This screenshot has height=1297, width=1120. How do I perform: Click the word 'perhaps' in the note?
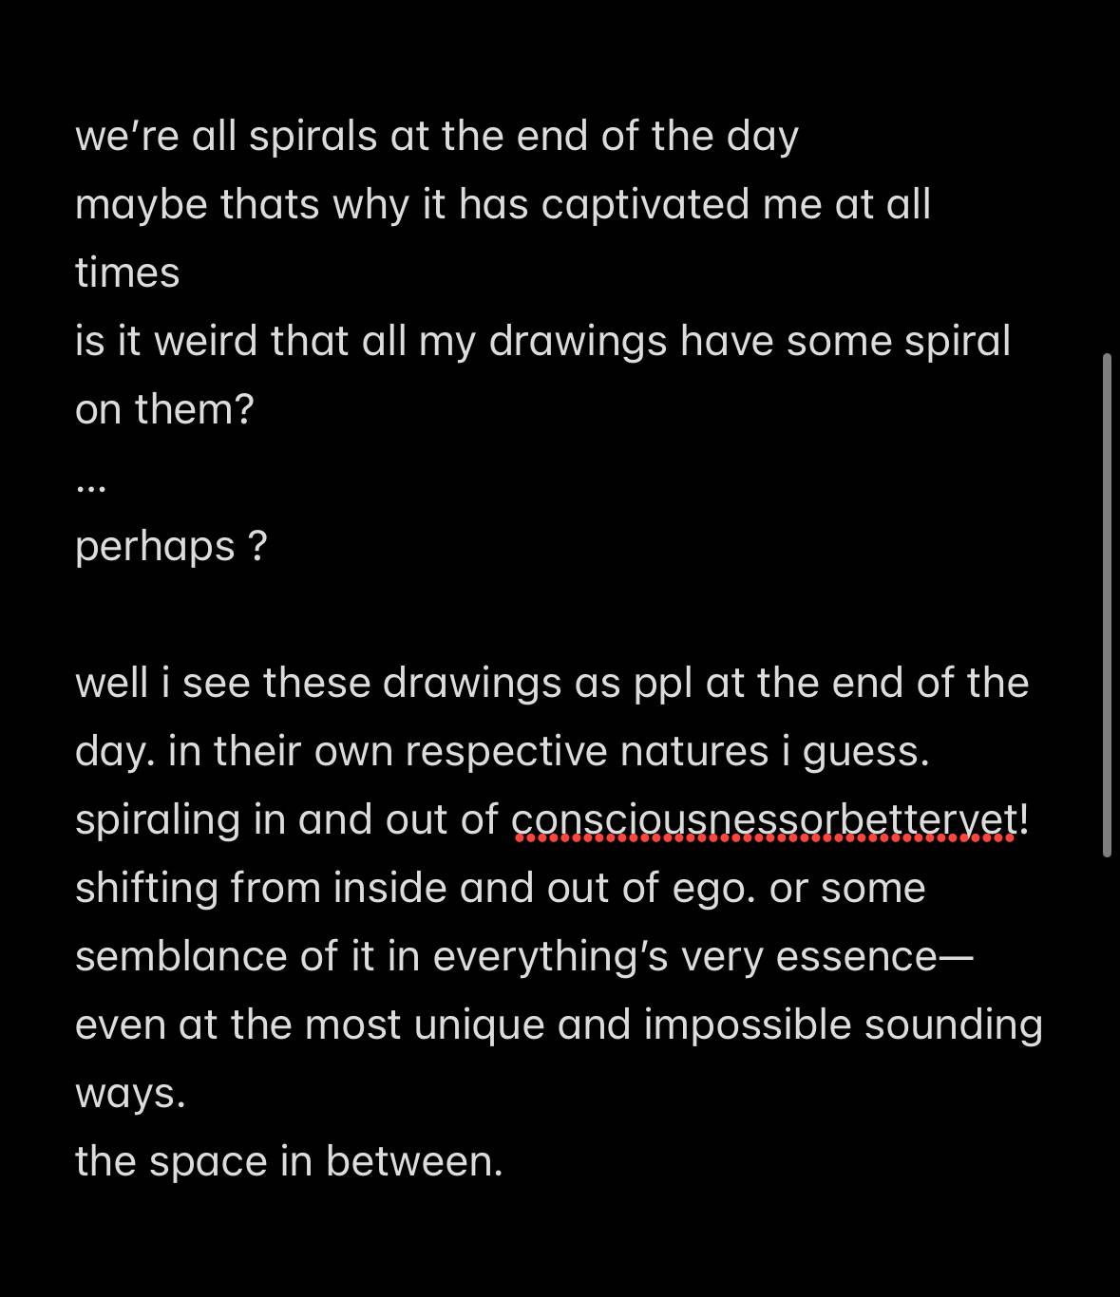click(x=155, y=547)
